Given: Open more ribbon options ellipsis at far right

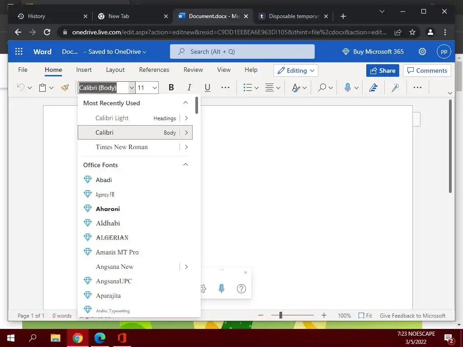Looking at the screenshot, I should pos(417,88).
